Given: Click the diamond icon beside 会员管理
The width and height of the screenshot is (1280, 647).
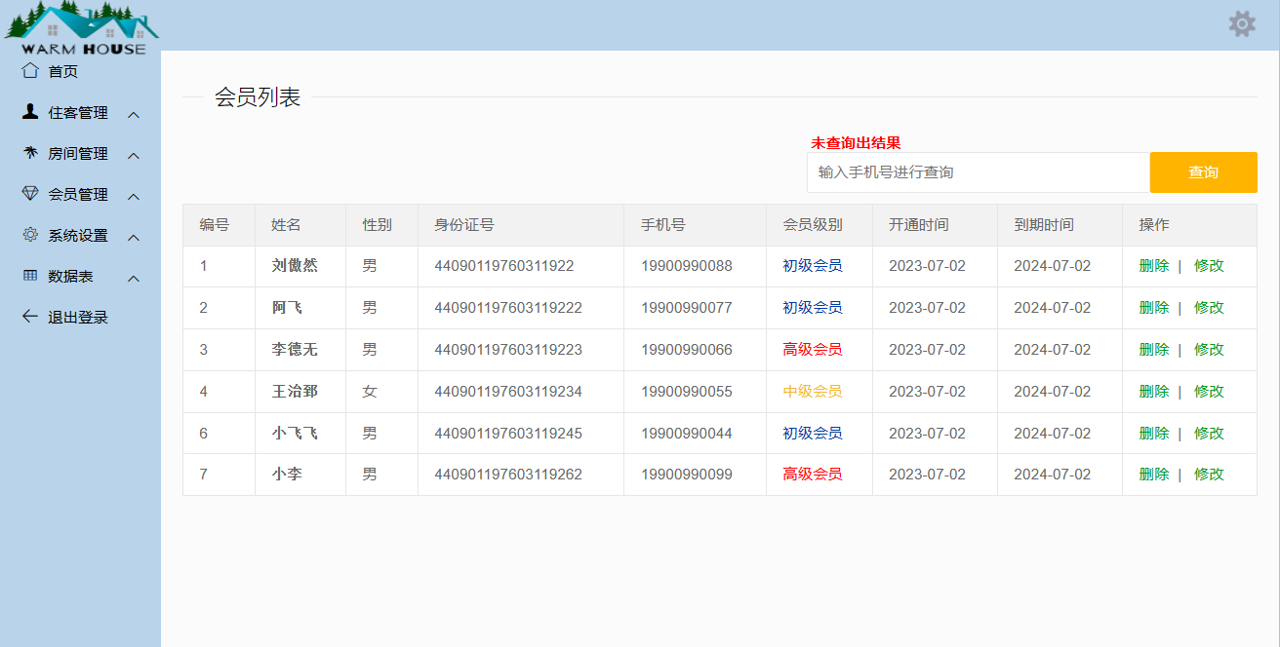Looking at the screenshot, I should tap(30, 194).
